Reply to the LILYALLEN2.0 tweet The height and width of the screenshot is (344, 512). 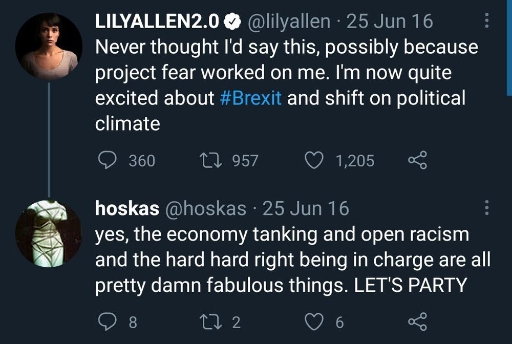(106, 161)
